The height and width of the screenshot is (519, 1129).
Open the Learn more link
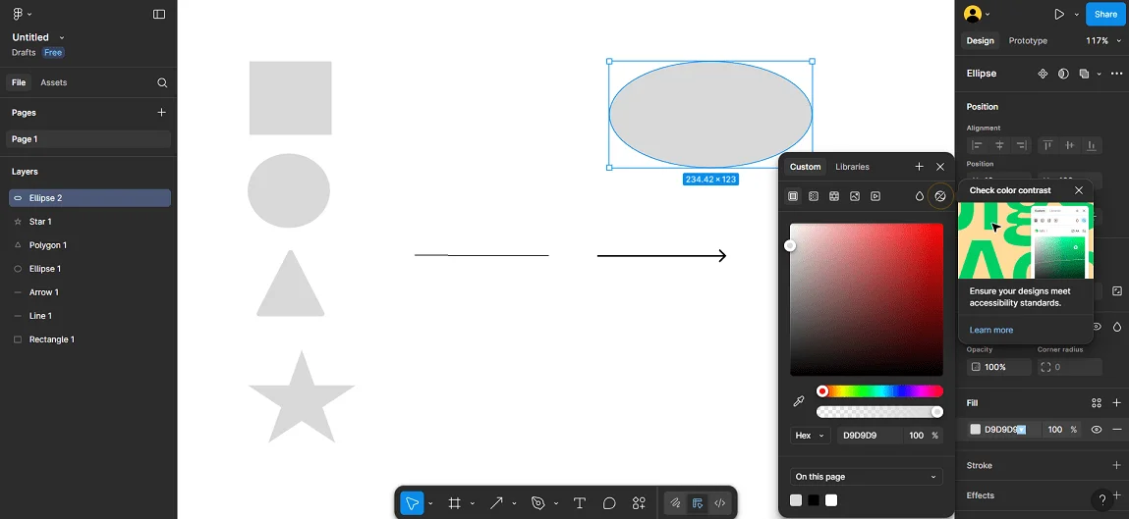click(x=990, y=330)
